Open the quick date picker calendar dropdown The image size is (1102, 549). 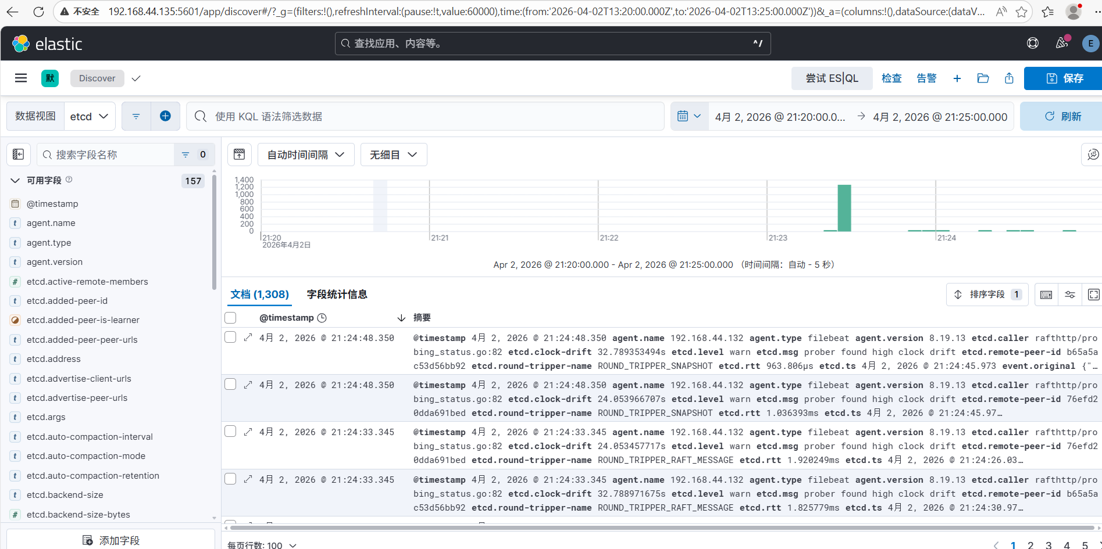click(690, 116)
